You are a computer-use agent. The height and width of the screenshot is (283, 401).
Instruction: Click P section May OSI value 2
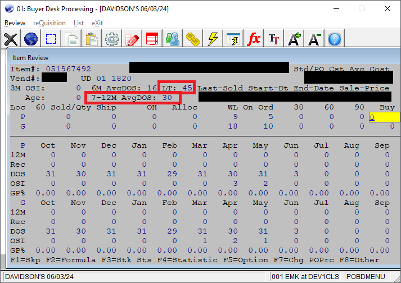click(265, 184)
